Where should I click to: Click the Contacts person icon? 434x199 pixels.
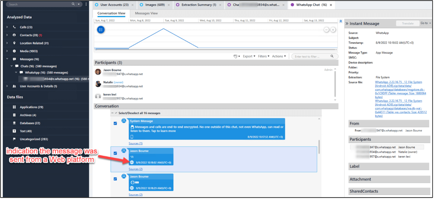coord(14,35)
